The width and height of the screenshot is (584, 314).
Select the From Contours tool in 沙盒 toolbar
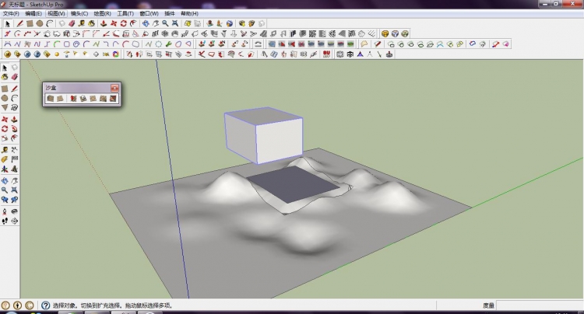51,99
